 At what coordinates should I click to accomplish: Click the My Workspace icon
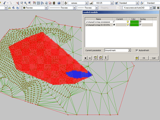pyautogui.click(x=158, y=8)
